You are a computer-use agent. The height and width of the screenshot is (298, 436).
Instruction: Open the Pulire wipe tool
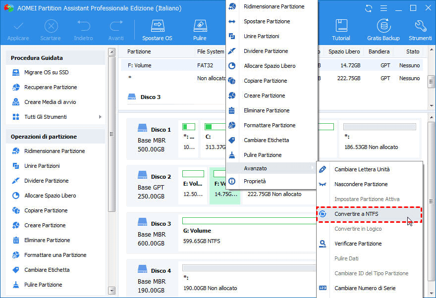[200, 30]
